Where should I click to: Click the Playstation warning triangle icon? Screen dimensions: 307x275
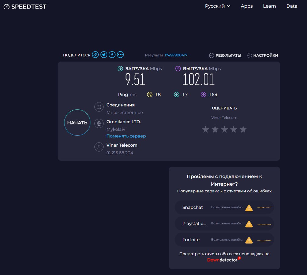coord(249,224)
